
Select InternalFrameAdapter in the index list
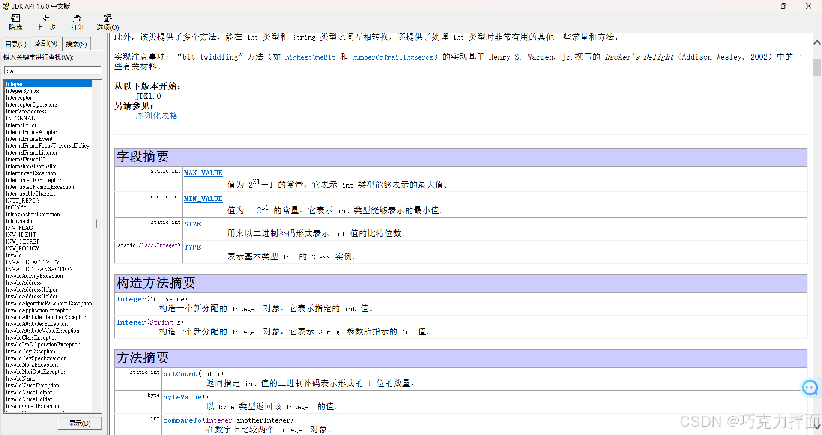[31, 132]
